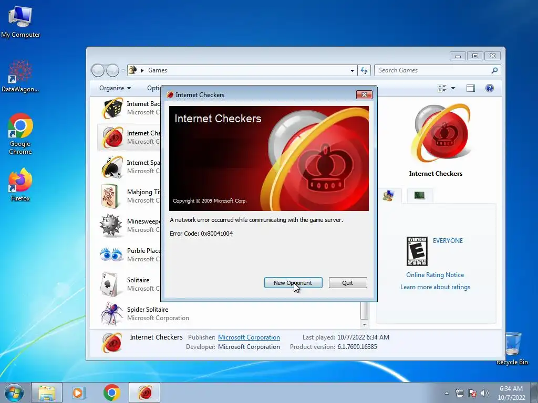The width and height of the screenshot is (538, 403).
Task: Select the Spider Solitaire spider icon
Action: [x=111, y=314]
